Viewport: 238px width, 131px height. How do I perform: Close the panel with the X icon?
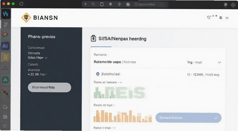pos(227,18)
